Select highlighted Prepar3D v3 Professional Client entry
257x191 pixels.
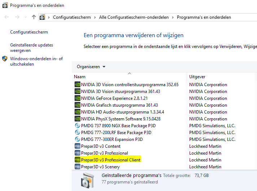[111, 160]
